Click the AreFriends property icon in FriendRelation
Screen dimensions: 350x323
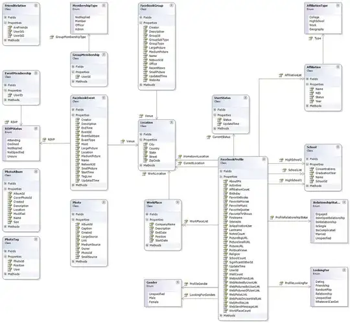pos(10,27)
